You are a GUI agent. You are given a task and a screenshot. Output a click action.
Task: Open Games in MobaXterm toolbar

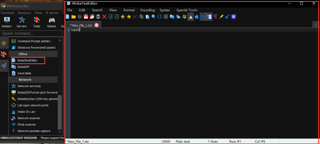[51, 22]
